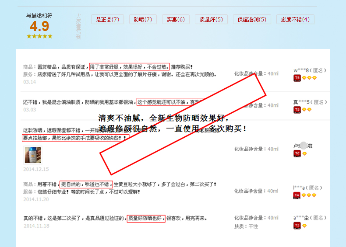This screenshot has height=247, width=346.
Task: Filter reviews by 是正品(7) tag
Action: tap(107, 20)
